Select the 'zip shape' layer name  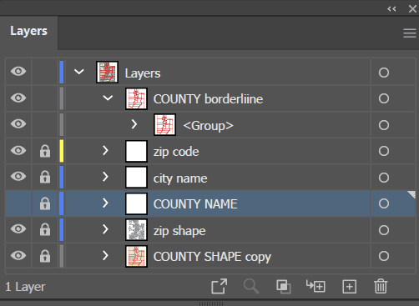pyautogui.click(x=179, y=231)
